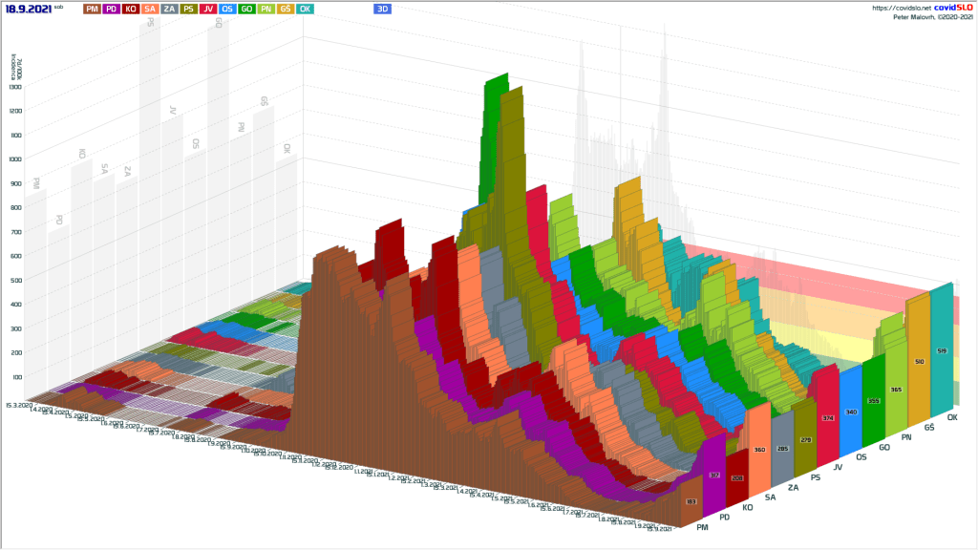Toggle the purple PD region button in top legend
The image size is (978, 550).
(111, 9)
